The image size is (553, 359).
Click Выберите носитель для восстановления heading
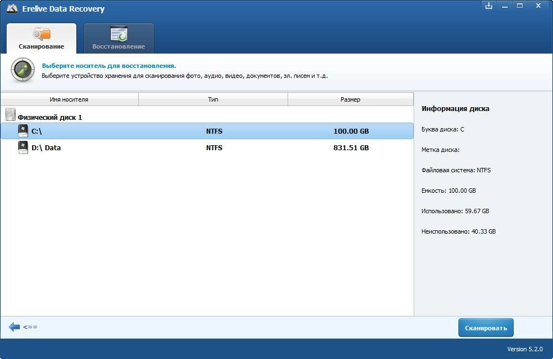(109, 66)
